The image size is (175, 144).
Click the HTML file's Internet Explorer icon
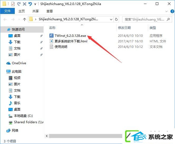(51, 41)
